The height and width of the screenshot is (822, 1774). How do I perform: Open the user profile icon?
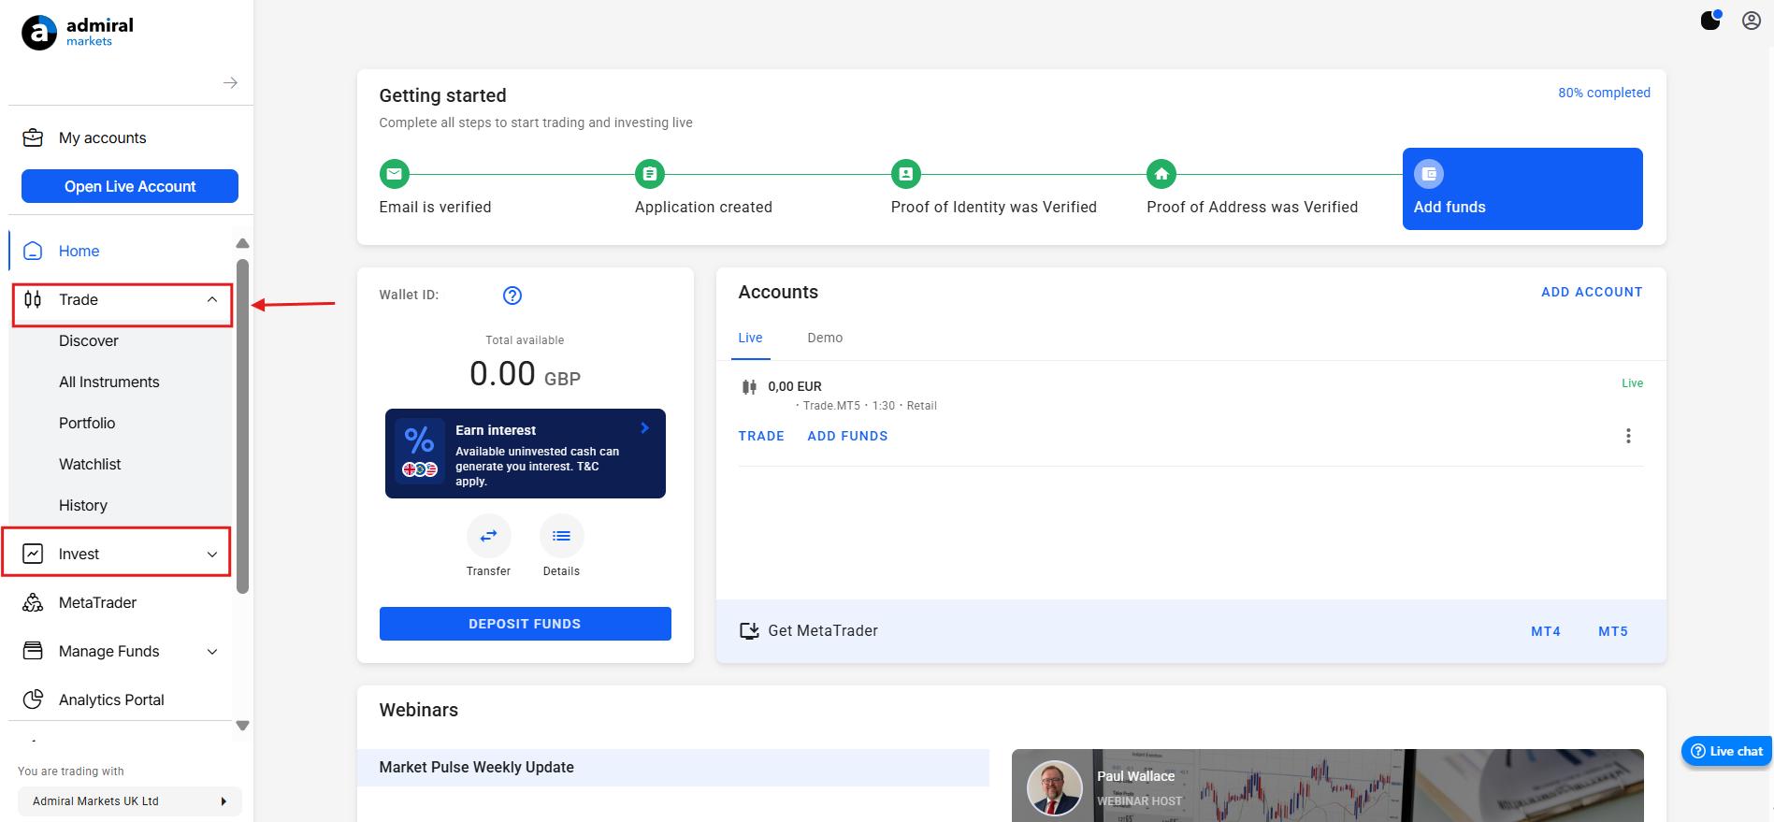click(x=1752, y=21)
